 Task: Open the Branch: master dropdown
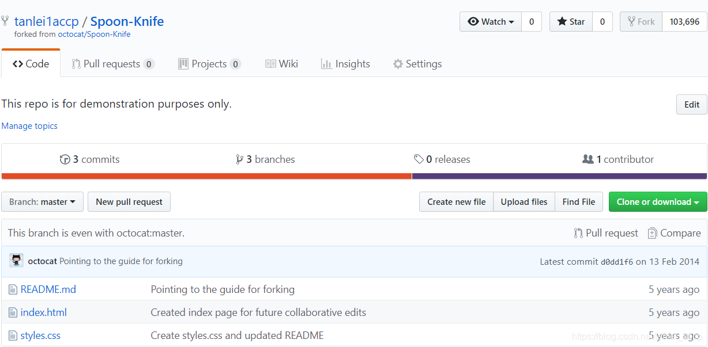pyautogui.click(x=43, y=202)
